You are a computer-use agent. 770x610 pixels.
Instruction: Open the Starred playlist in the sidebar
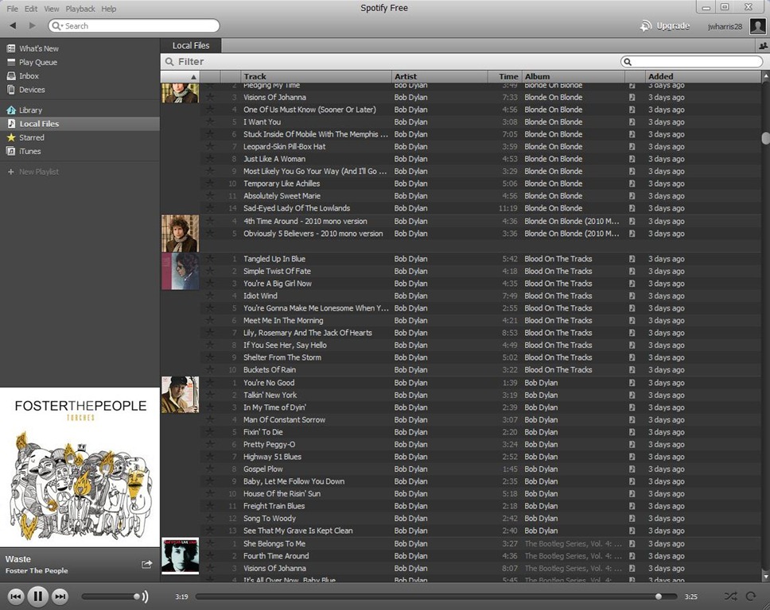point(31,137)
